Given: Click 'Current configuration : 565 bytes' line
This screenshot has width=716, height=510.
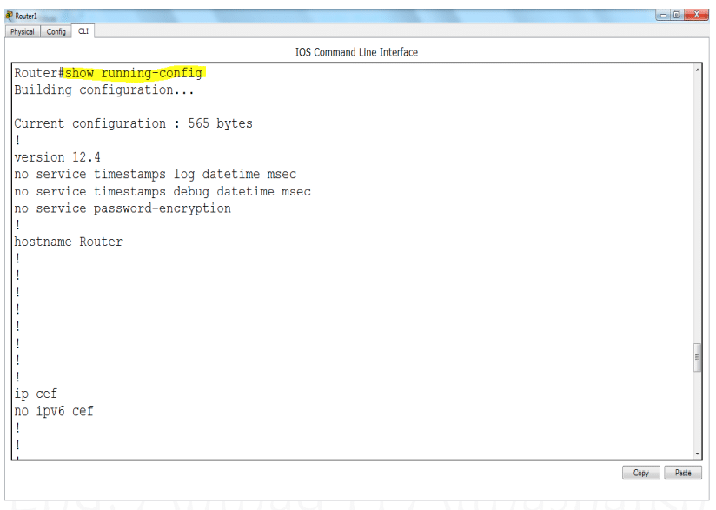Looking at the screenshot, I should [133, 123].
